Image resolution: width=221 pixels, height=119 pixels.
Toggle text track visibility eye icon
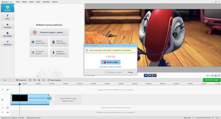tap(8, 90)
